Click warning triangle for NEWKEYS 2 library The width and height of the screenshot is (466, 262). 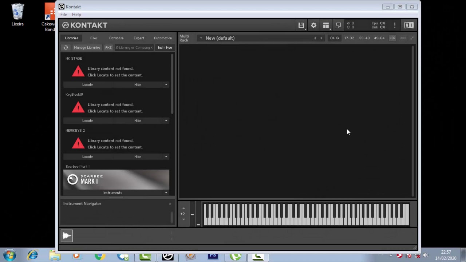(x=78, y=143)
